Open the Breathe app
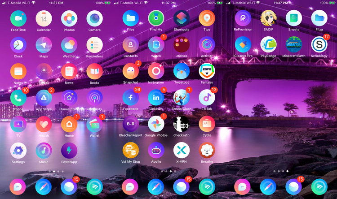The width and height of the screenshot is (337, 199). click(x=207, y=151)
